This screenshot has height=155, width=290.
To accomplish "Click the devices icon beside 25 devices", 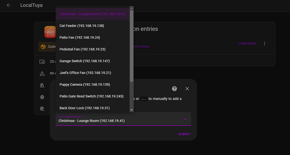I will coord(42,62).
